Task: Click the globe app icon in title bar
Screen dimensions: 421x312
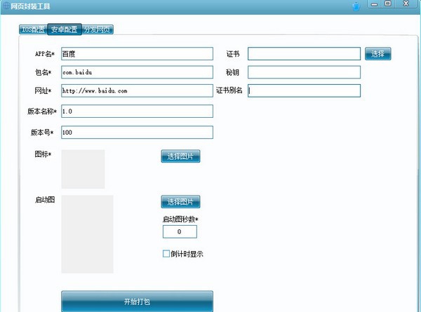Action: tap(6, 6)
